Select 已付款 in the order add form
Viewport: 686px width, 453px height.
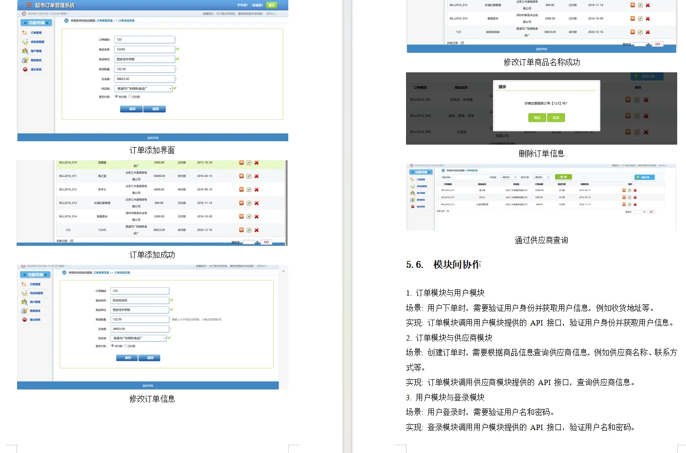coord(130,96)
